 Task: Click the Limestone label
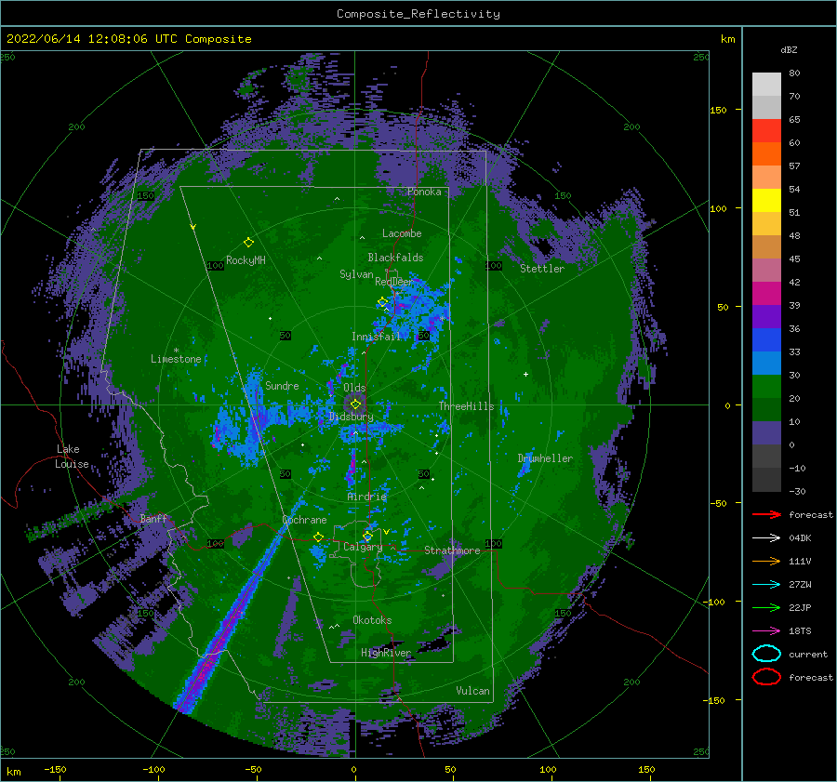click(x=176, y=359)
